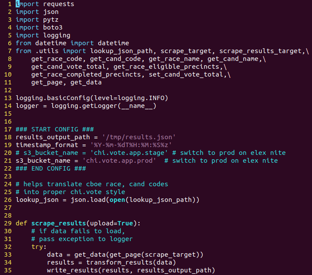
Task: Click the commented 'chi.vote.app.stage' string
Action: point(129,153)
